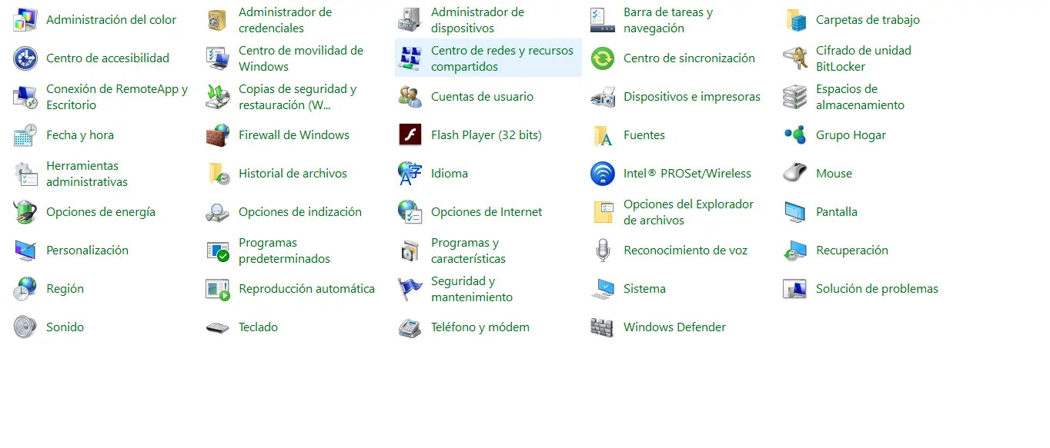Screen dimensions: 1050x448
Task: Open the Pantalla monitor icon
Action: [x=795, y=212]
